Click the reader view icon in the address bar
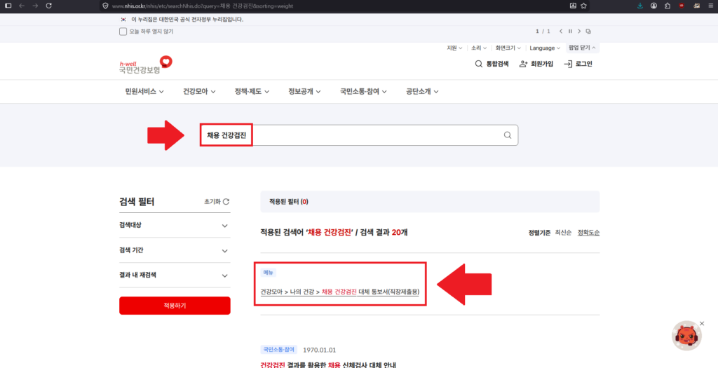This screenshot has width=718, height=368. pyautogui.click(x=573, y=6)
